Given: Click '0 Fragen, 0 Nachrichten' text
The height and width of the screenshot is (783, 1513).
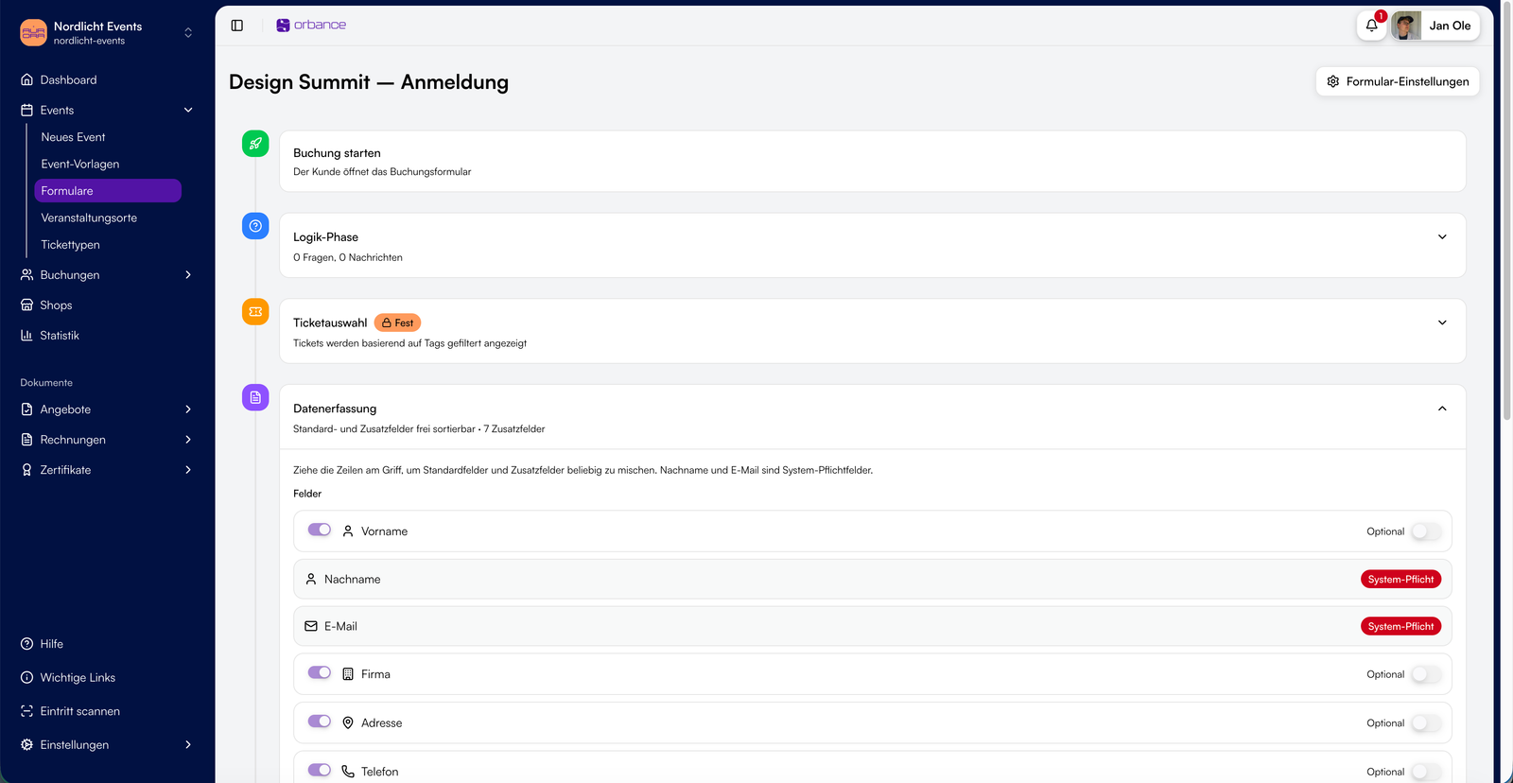Looking at the screenshot, I should (x=348, y=257).
